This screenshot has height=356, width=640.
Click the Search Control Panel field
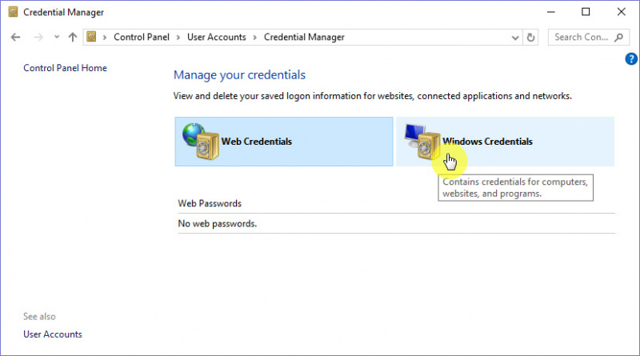coord(589,37)
